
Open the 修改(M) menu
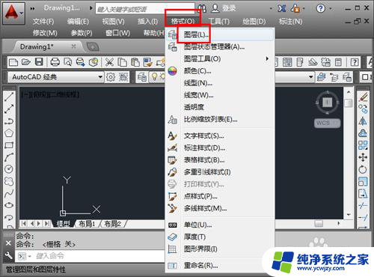(x=45, y=33)
